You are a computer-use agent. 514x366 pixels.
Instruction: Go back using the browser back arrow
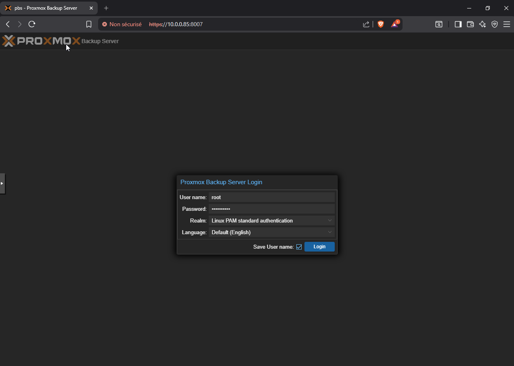(x=8, y=24)
